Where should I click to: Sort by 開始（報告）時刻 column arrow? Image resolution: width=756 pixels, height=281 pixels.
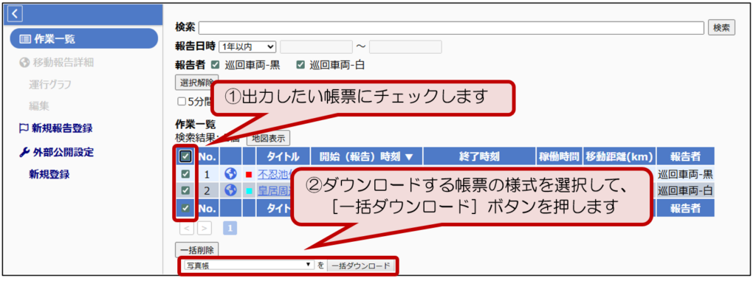click(x=409, y=156)
